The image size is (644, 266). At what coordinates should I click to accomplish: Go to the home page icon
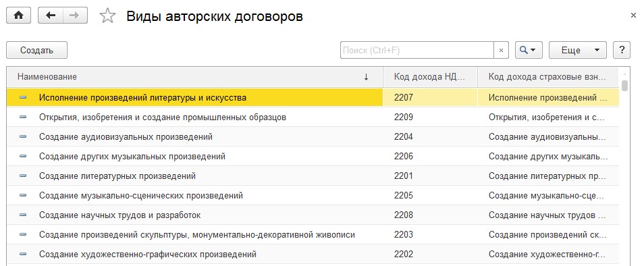[18, 16]
